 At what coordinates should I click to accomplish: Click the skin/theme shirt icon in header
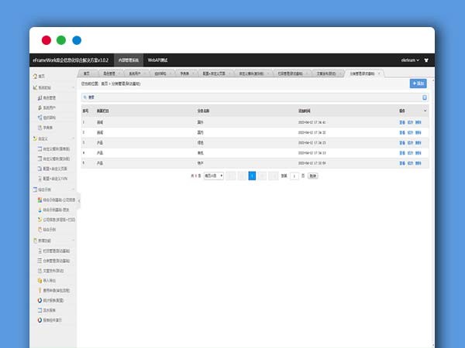tap(426, 60)
